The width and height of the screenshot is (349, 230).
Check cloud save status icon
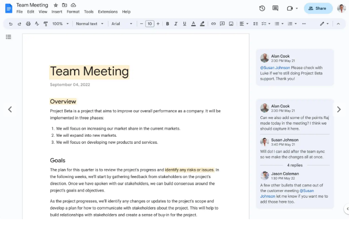coord(73,5)
